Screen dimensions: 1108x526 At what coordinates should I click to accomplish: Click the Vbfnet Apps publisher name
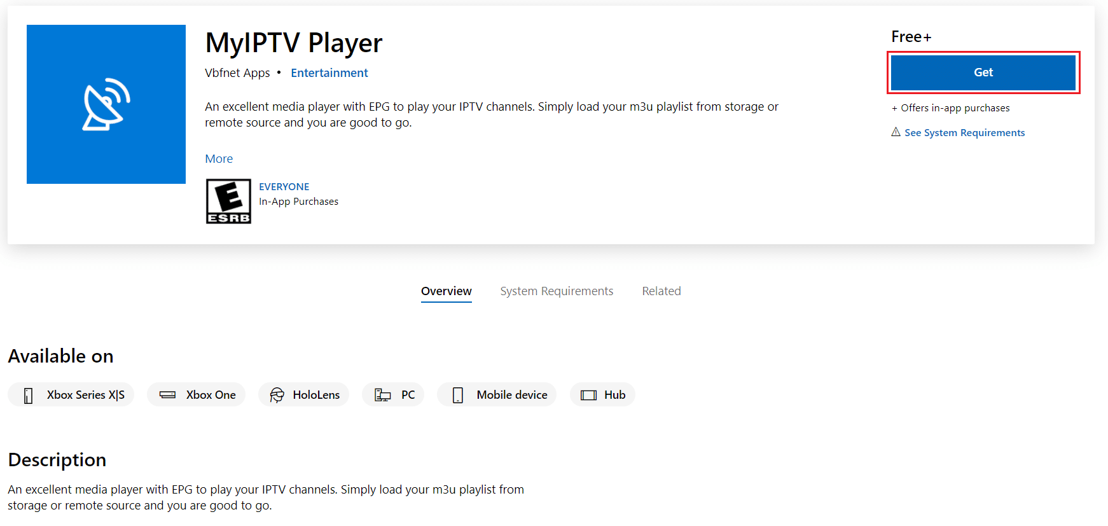pyautogui.click(x=237, y=73)
